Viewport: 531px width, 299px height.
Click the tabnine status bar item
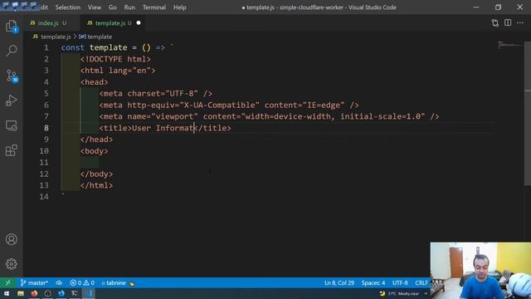click(x=118, y=283)
